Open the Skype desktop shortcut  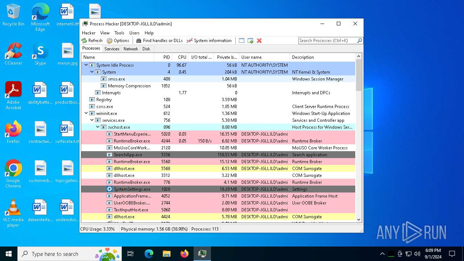40,54
